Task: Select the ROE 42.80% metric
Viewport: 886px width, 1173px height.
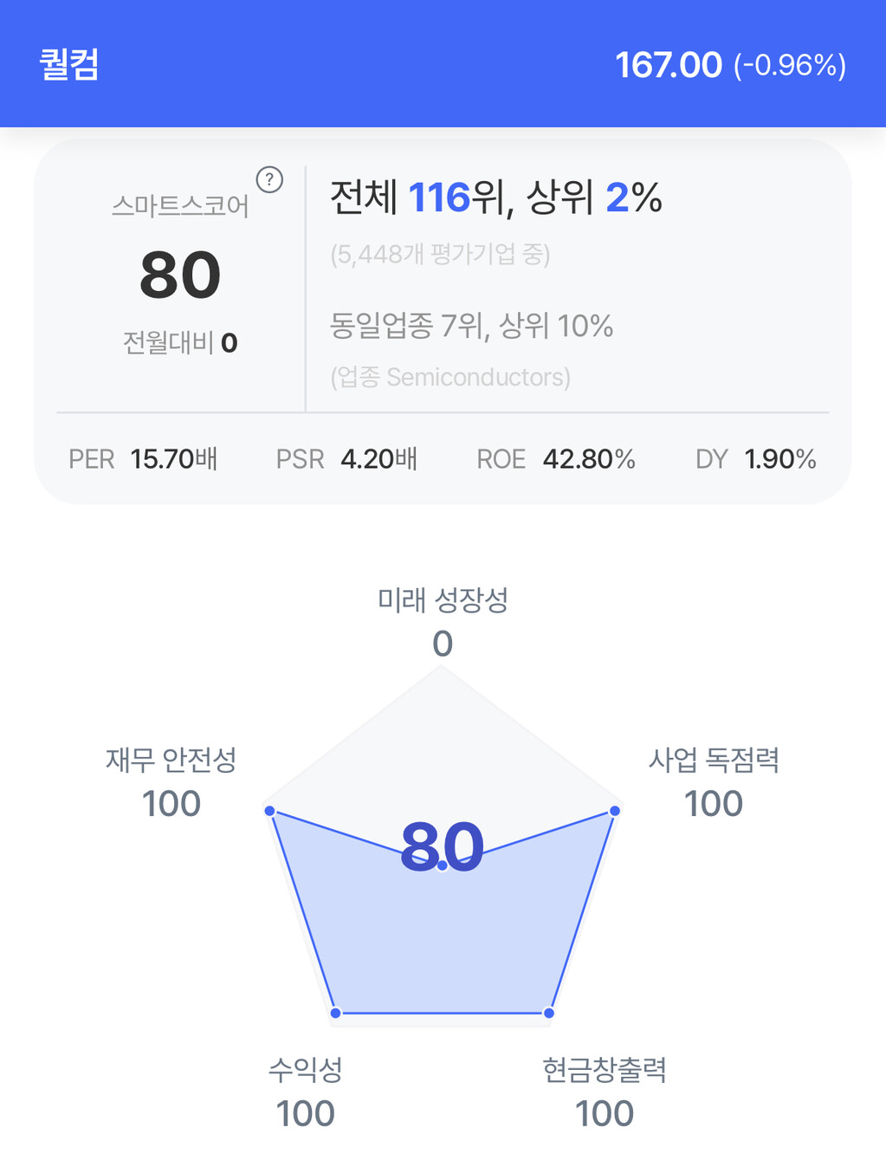Action: (556, 459)
